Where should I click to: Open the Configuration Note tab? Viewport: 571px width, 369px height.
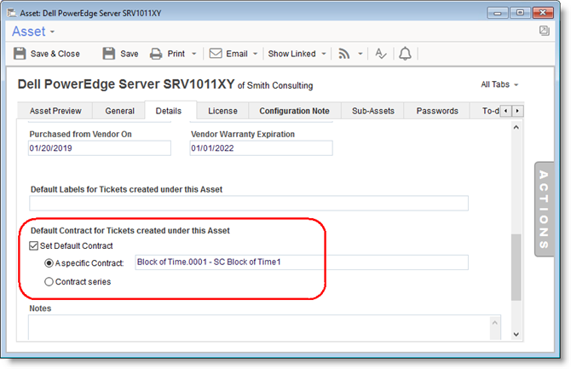coord(294,111)
